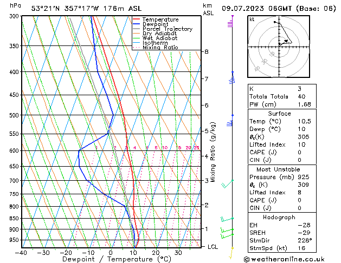This screenshot has width=341, height=263.
Task: Click the 'LCL' height marker label
Action: (x=213, y=247)
